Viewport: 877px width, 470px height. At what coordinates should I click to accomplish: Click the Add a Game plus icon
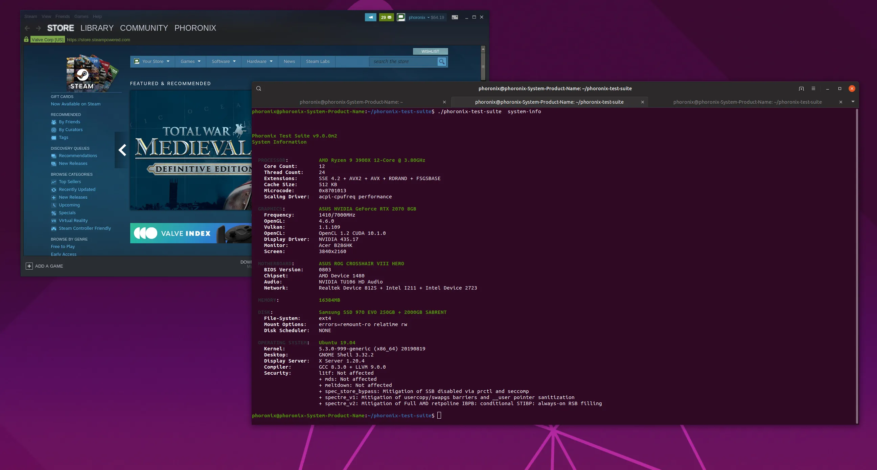29,266
